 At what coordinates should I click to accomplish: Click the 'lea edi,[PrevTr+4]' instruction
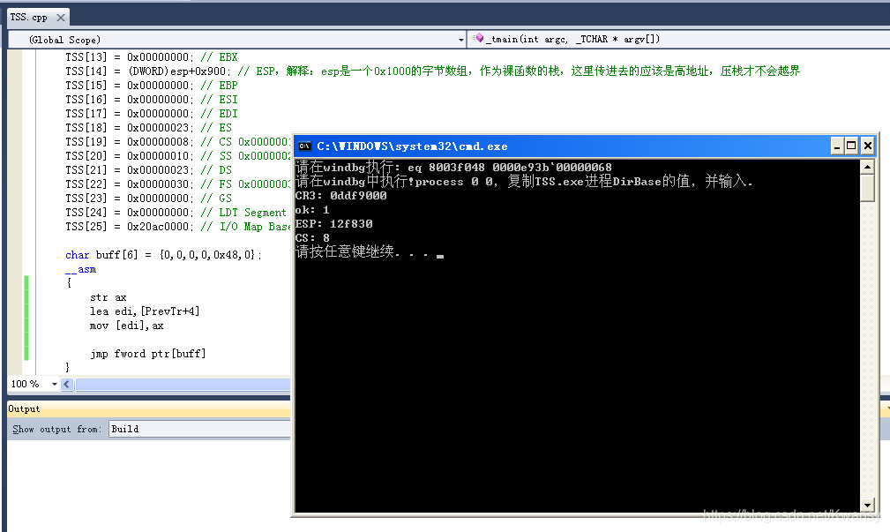tap(145, 311)
